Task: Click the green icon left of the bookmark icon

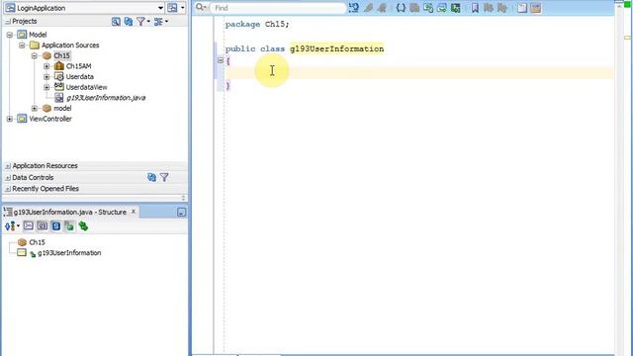Action: point(455,8)
